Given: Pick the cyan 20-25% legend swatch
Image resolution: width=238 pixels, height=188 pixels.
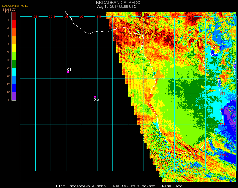Looking at the screenshot, I should (x=14, y=72).
